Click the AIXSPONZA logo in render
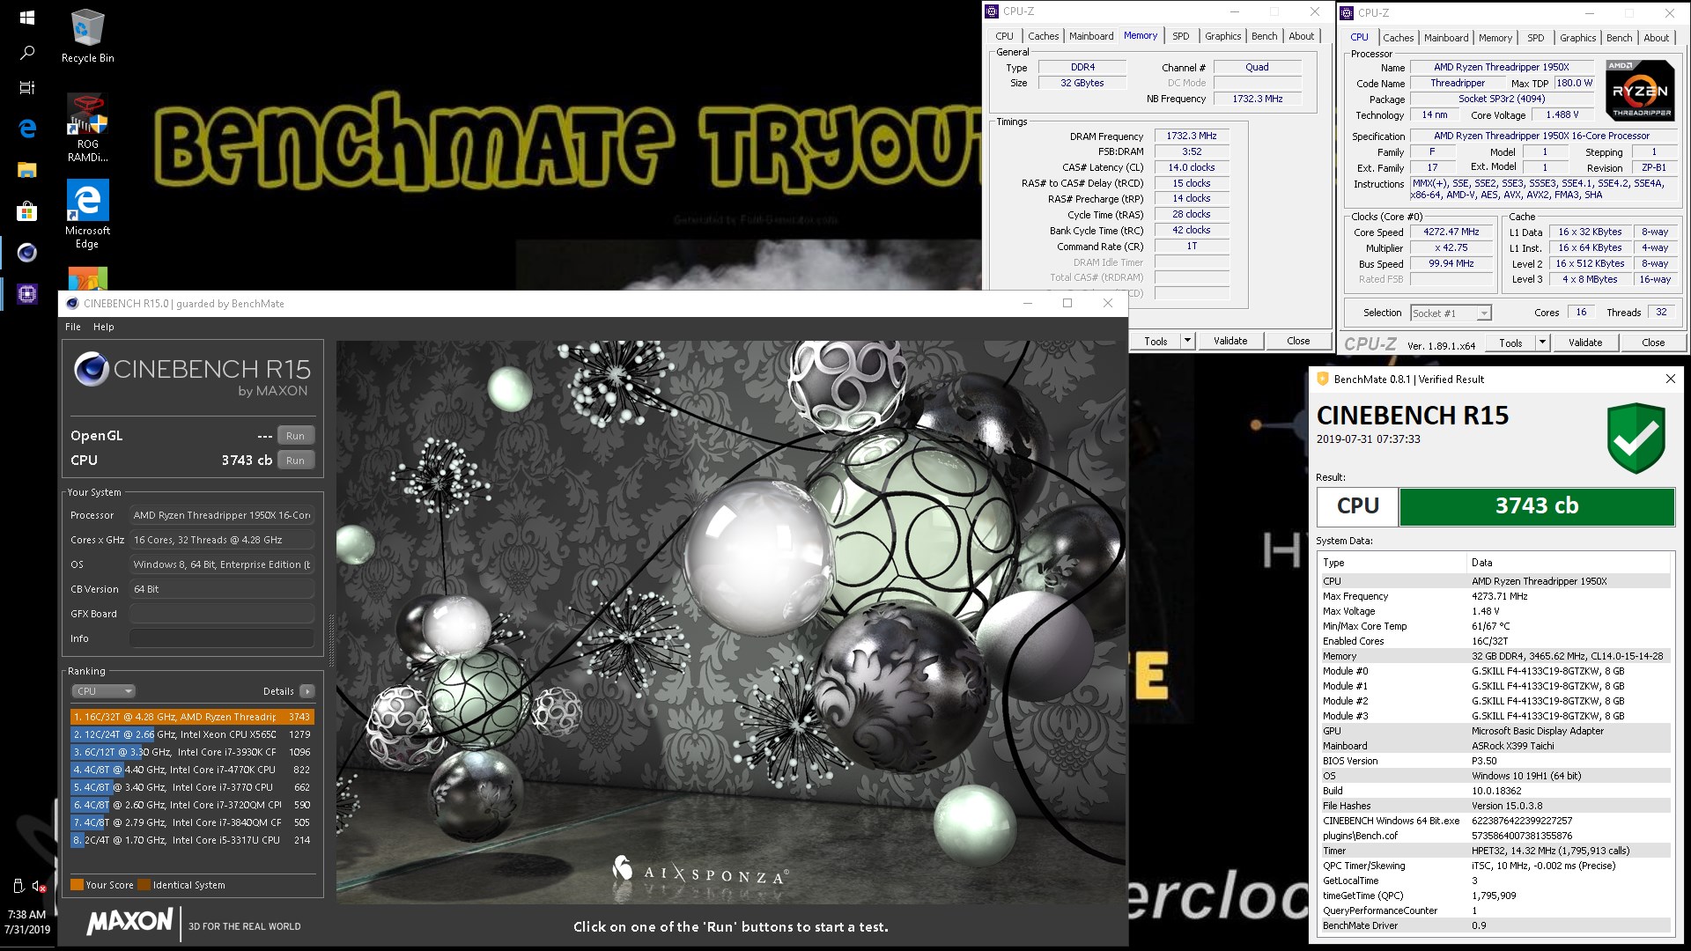1691x951 pixels. click(700, 872)
